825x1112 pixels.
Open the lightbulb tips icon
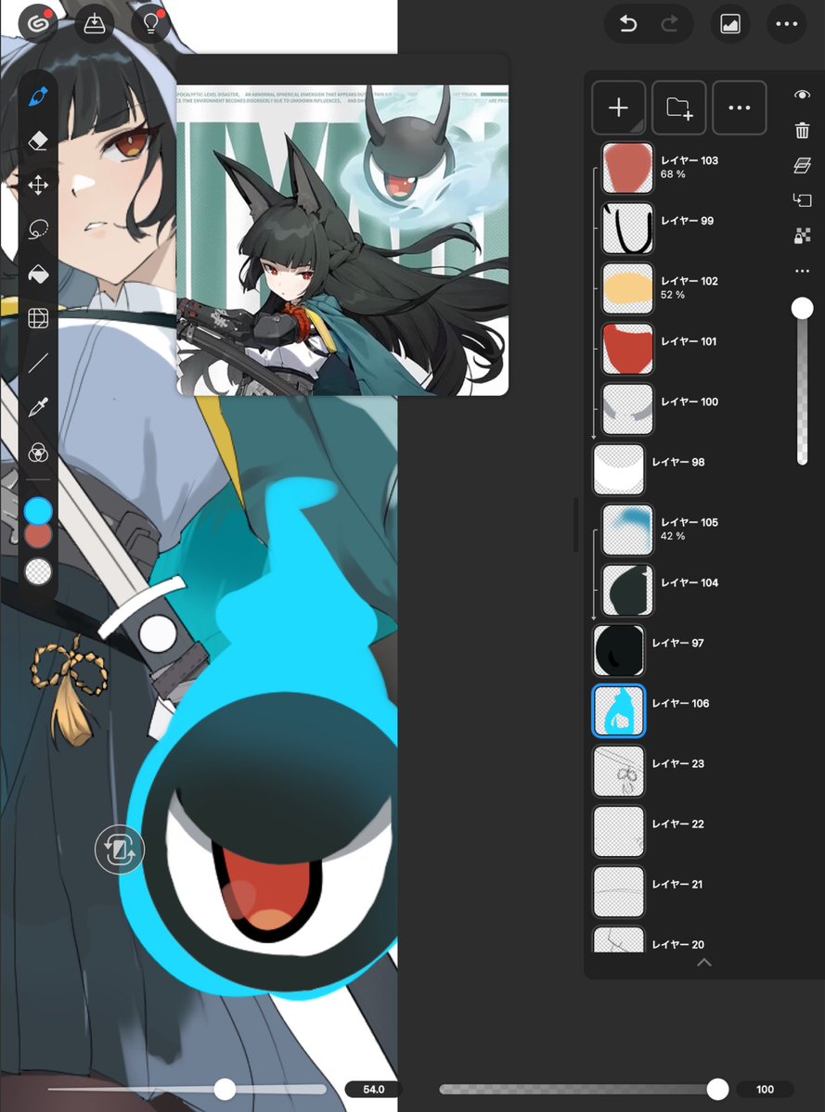[x=150, y=24]
